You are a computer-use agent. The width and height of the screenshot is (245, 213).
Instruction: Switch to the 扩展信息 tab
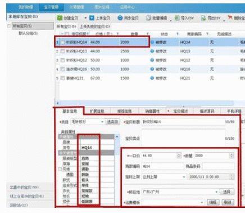coord(97,111)
